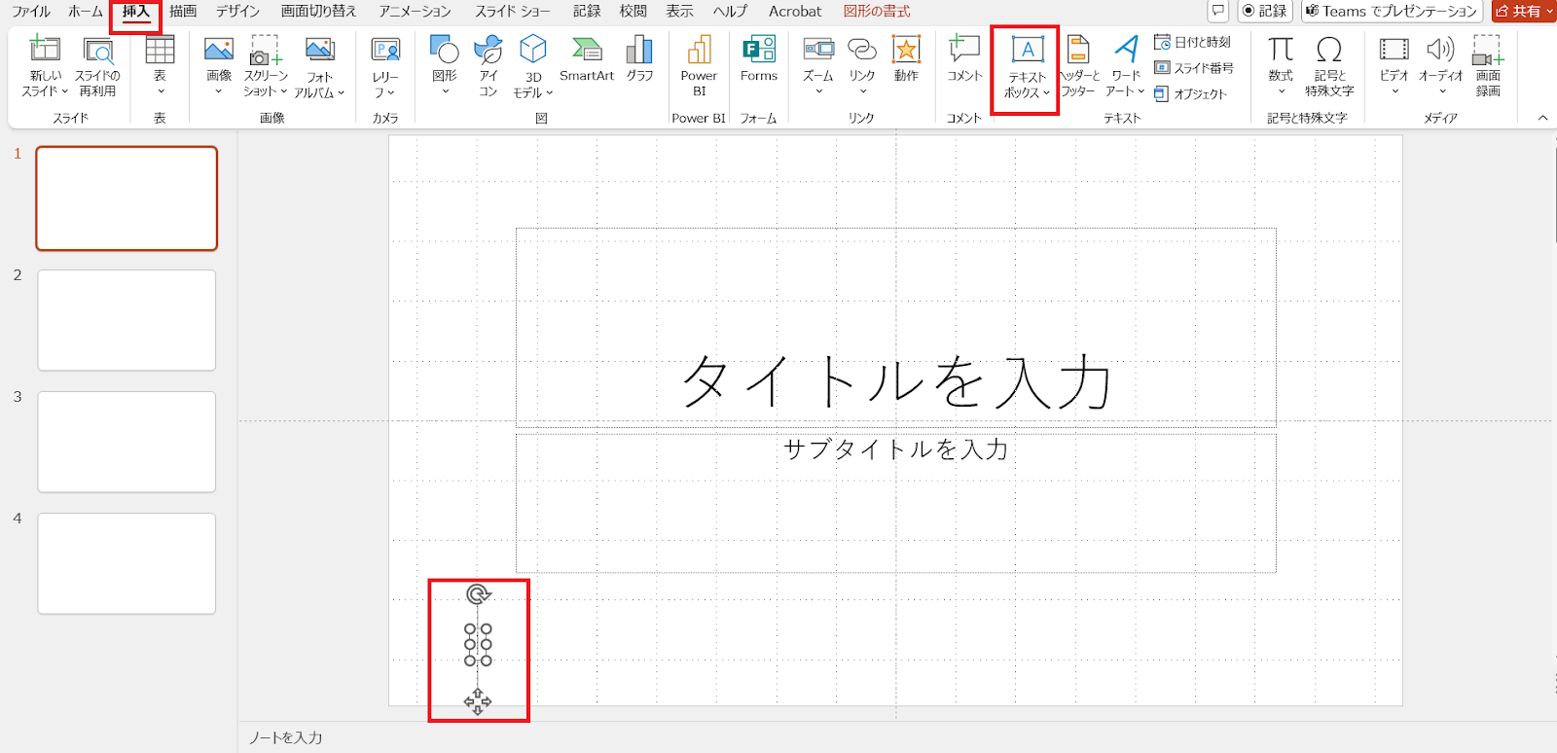Screen dimensions: 1557x753
Task: Open ヘッダーとフッター settings
Action: 1078,66
